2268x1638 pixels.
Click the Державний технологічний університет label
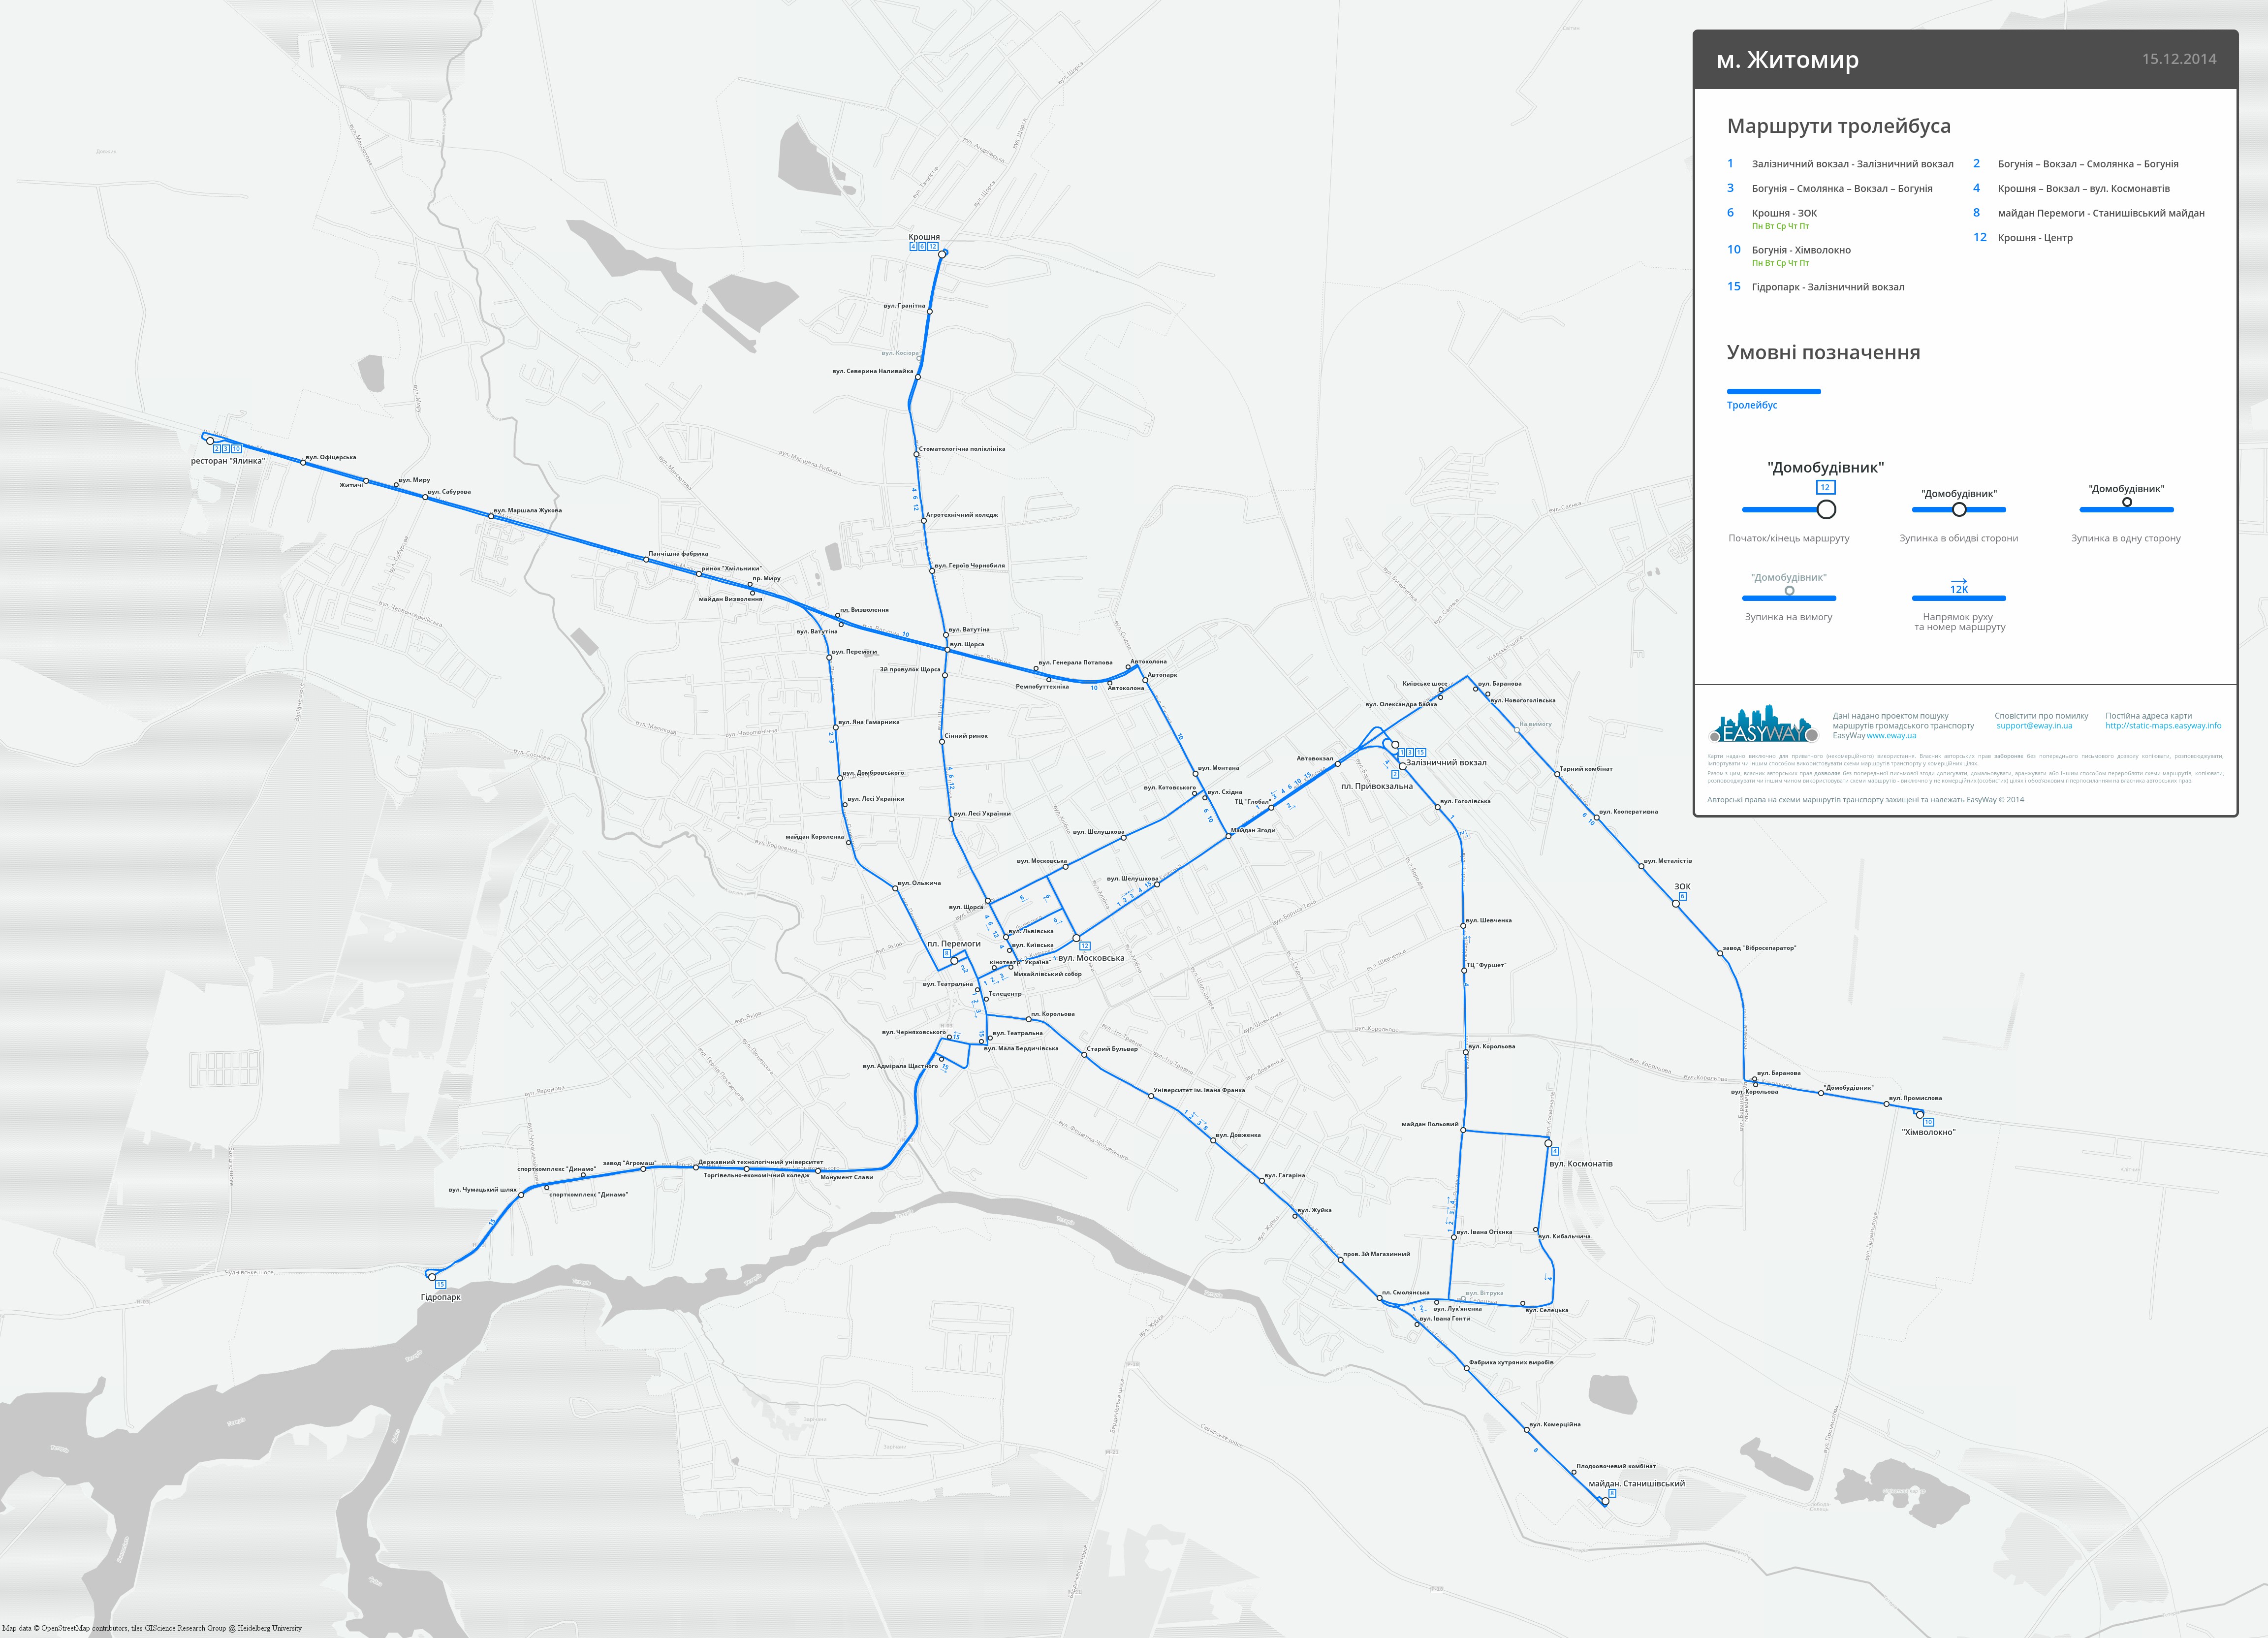click(x=760, y=1162)
